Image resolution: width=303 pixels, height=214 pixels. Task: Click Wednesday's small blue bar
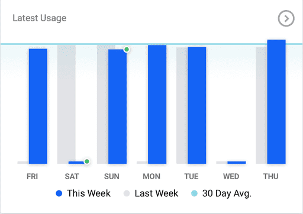237,163
